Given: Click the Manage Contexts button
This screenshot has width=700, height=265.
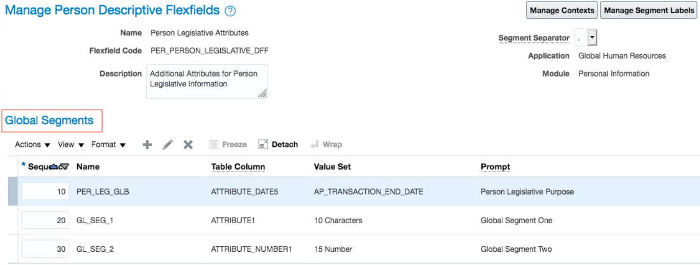Looking at the screenshot, I should (x=562, y=10).
